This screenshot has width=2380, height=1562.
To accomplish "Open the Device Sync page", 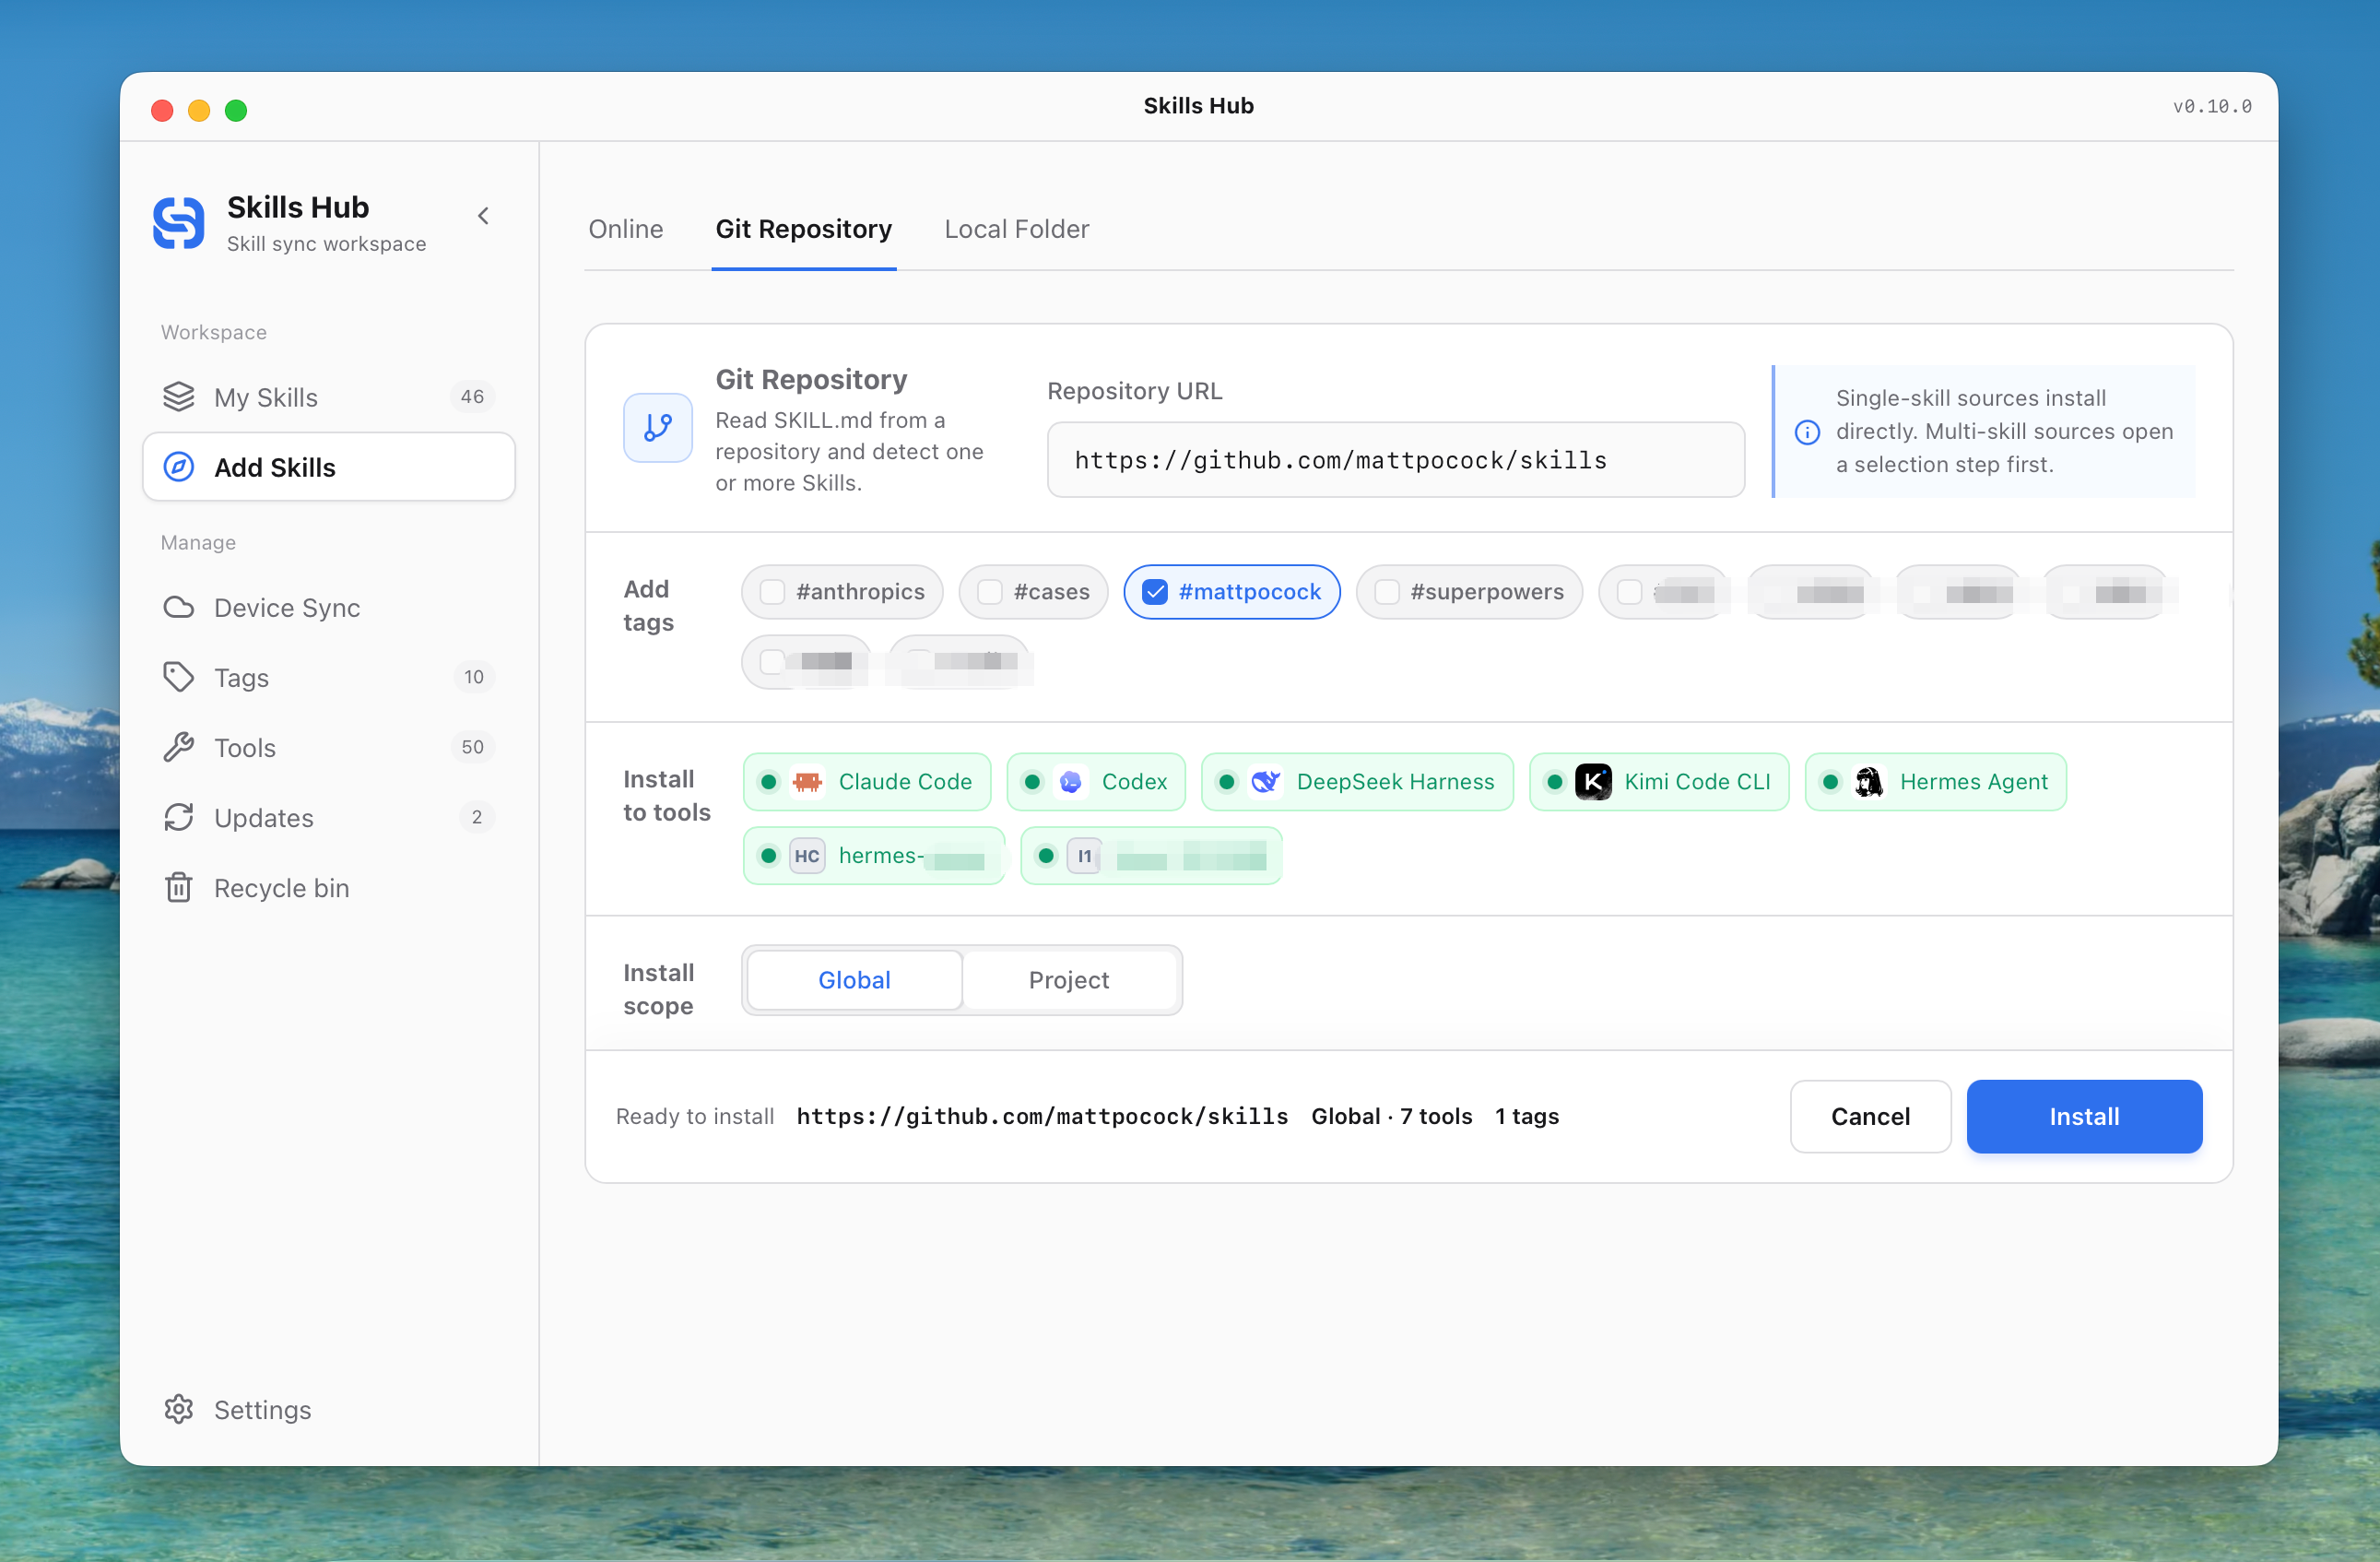I will tap(329, 608).
